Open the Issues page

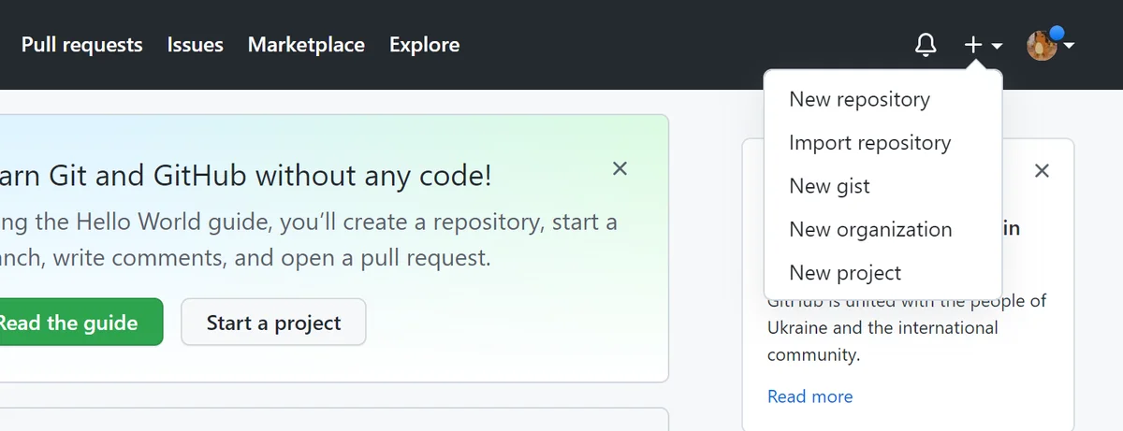click(196, 45)
